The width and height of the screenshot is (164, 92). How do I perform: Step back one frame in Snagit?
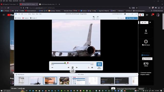point(68,67)
